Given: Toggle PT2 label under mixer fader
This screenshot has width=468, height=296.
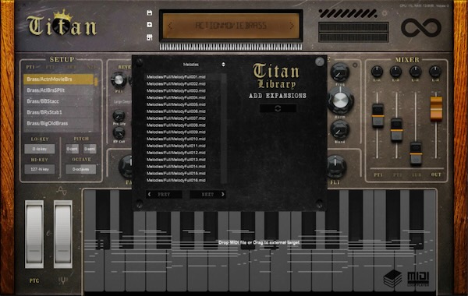Looking at the screenshot, I should [x=397, y=174].
